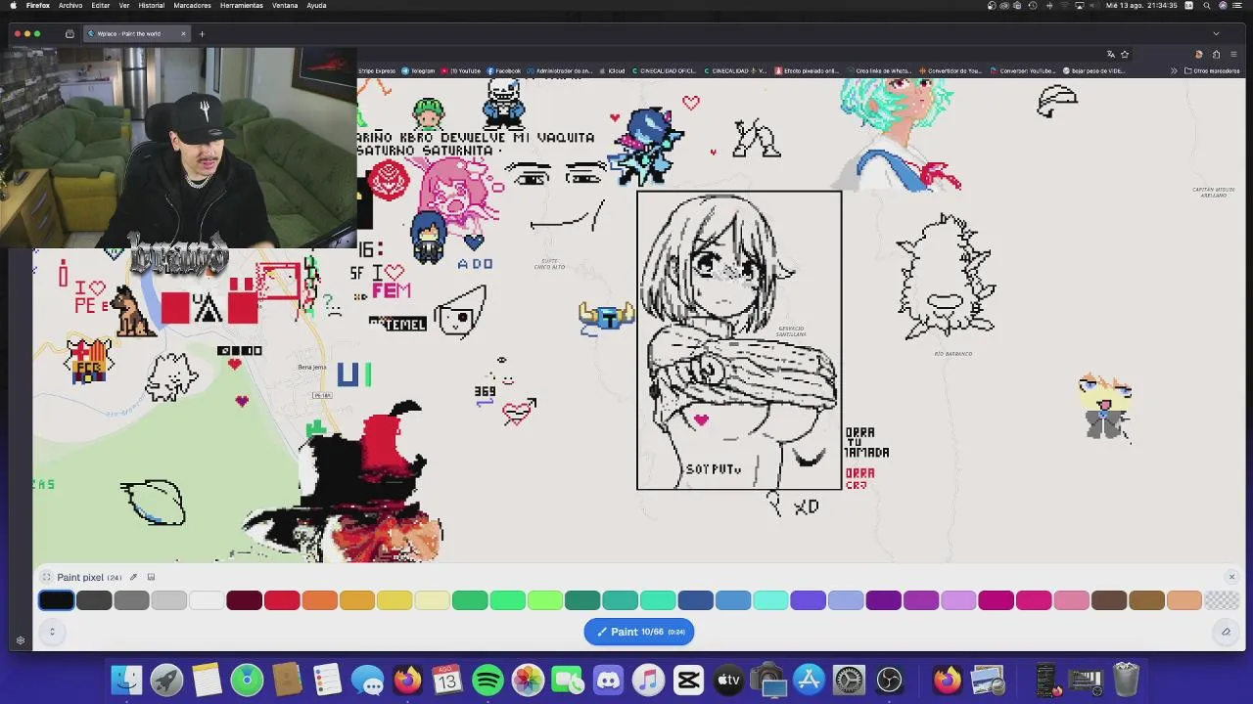Click the translate page icon in address bar
This screenshot has height=704, width=1253.
pos(1111,54)
